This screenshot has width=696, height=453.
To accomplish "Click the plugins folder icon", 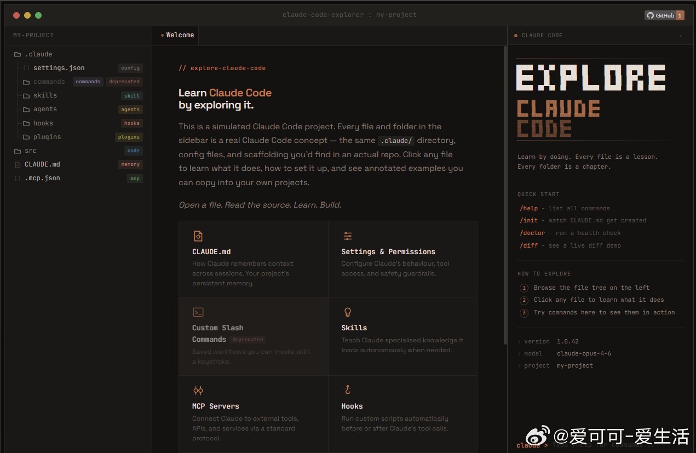I will [26, 137].
